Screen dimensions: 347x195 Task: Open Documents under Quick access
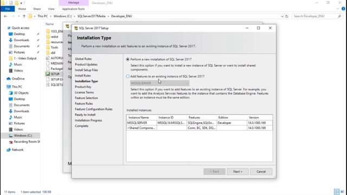22,46
